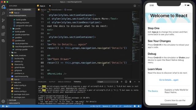This screenshot has height=110, width=196.
Task: Open the Source Control view
Action: pyautogui.click(x=3, y=20)
